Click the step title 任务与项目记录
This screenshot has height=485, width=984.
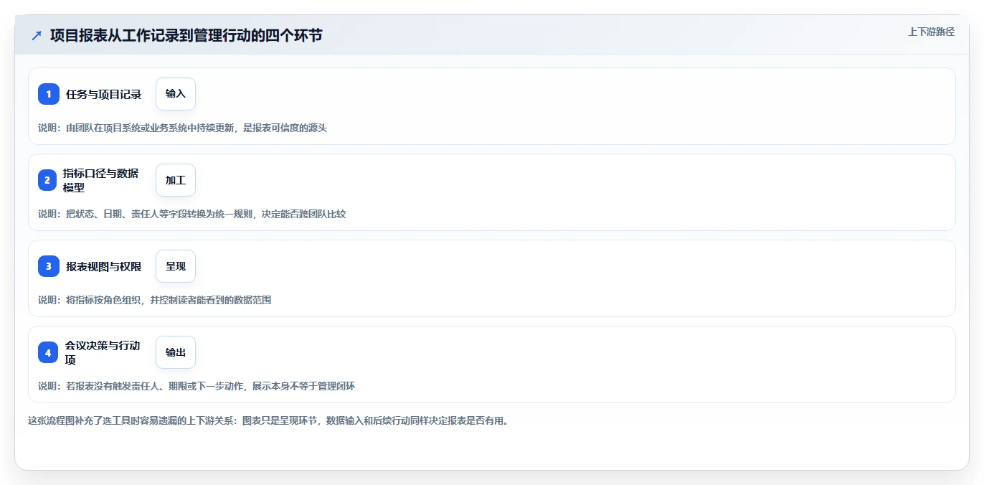click(x=104, y=94)
